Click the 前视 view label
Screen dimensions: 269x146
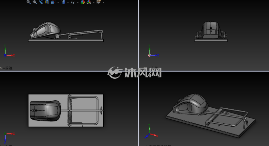click(x=9, y=68)
